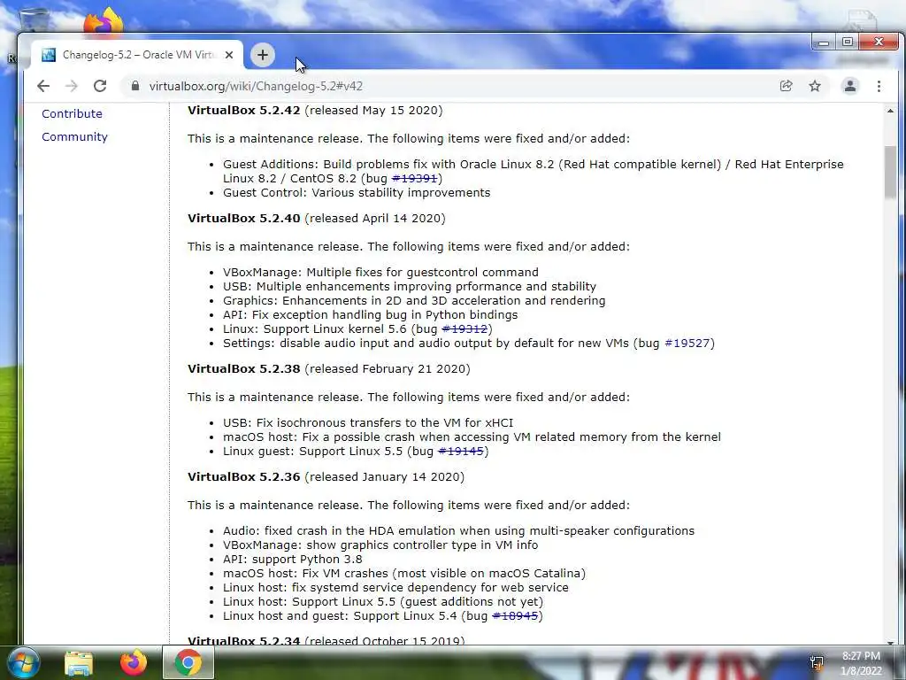The height and width of the screenshot is (680, 906).
Task: Click 'API: Fix exception handling bug' item
Action: (371, 315)
